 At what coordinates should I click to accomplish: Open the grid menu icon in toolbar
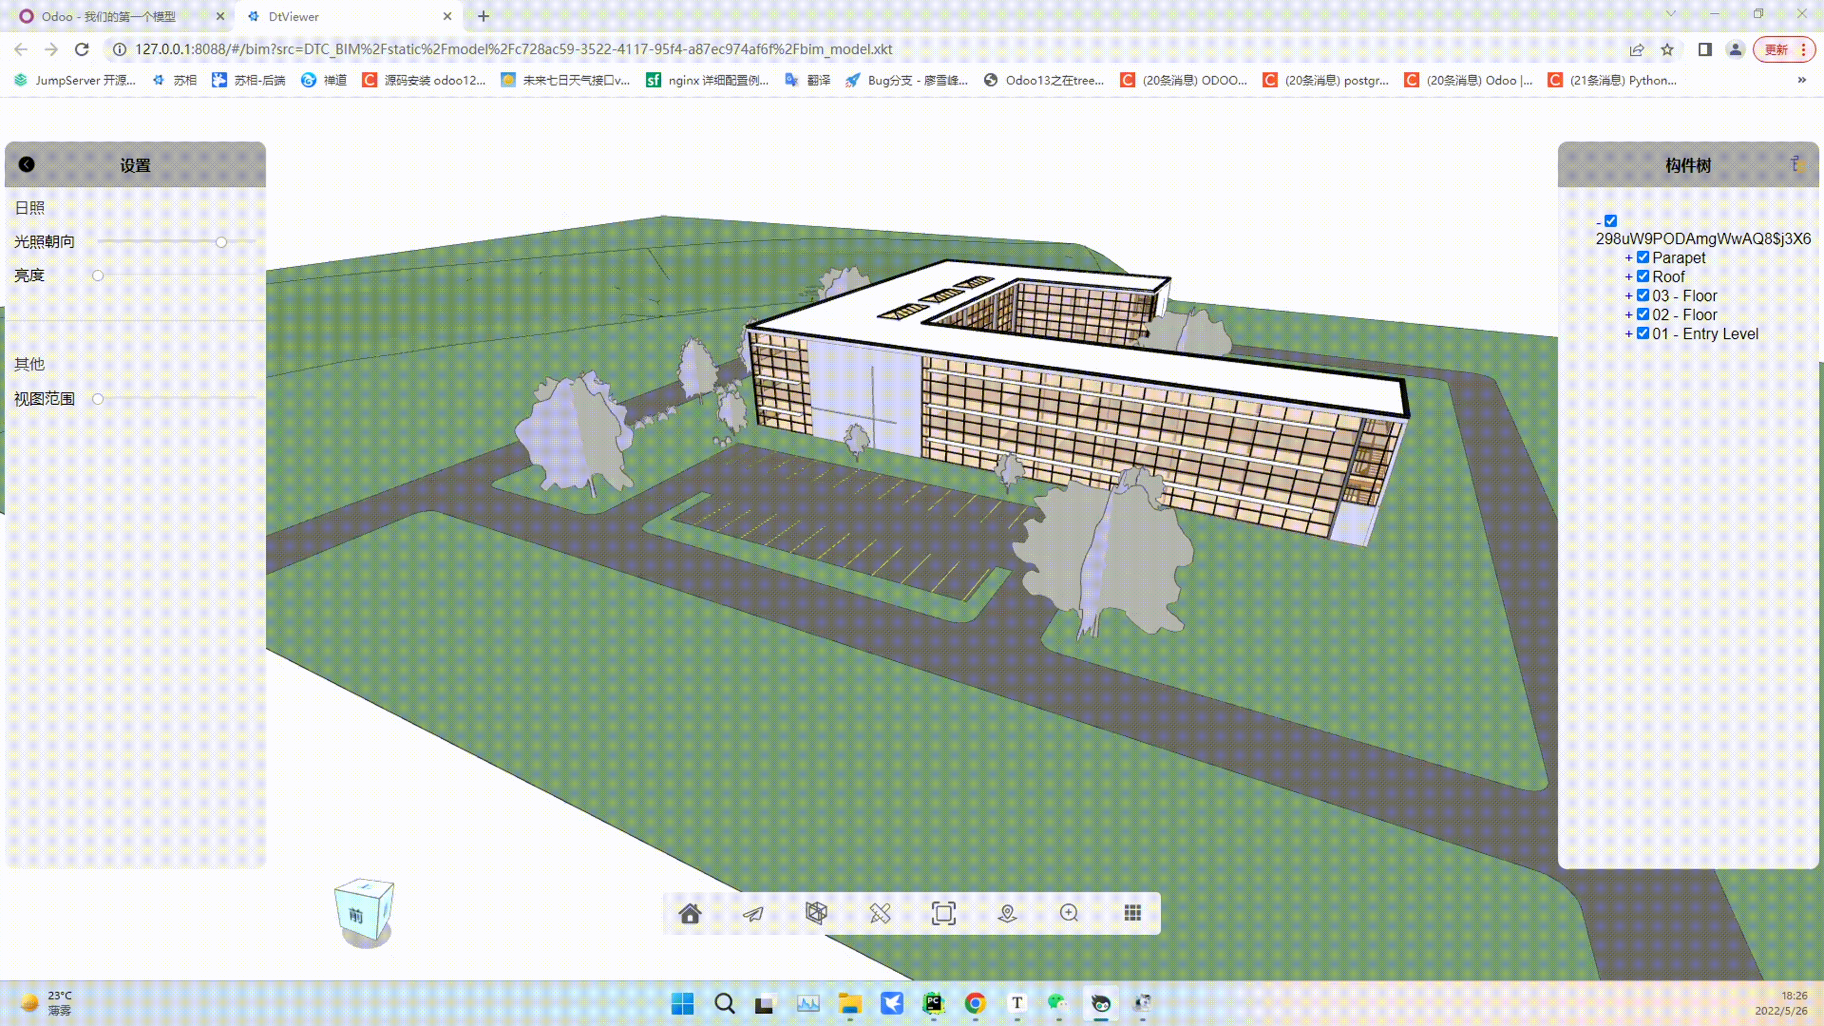1132,913
